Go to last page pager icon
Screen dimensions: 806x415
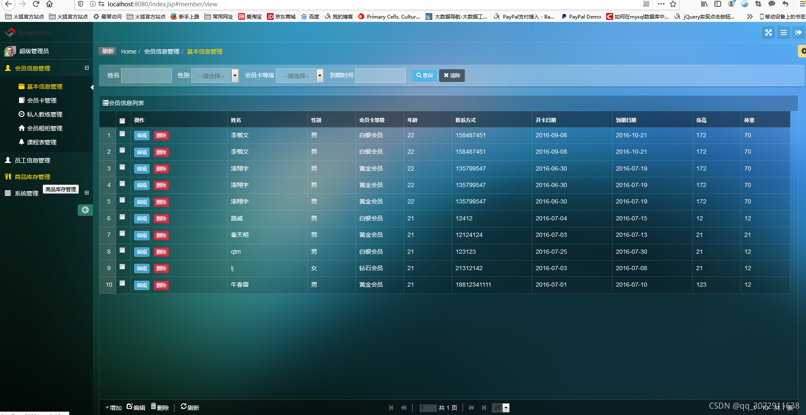[484, 408]
